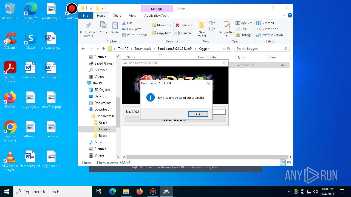Switch to the Home ribbon tab
351x197 pixels.
click(x=101, y=16)
